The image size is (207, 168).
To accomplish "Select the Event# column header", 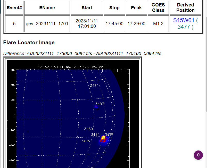I will [14, 8].
